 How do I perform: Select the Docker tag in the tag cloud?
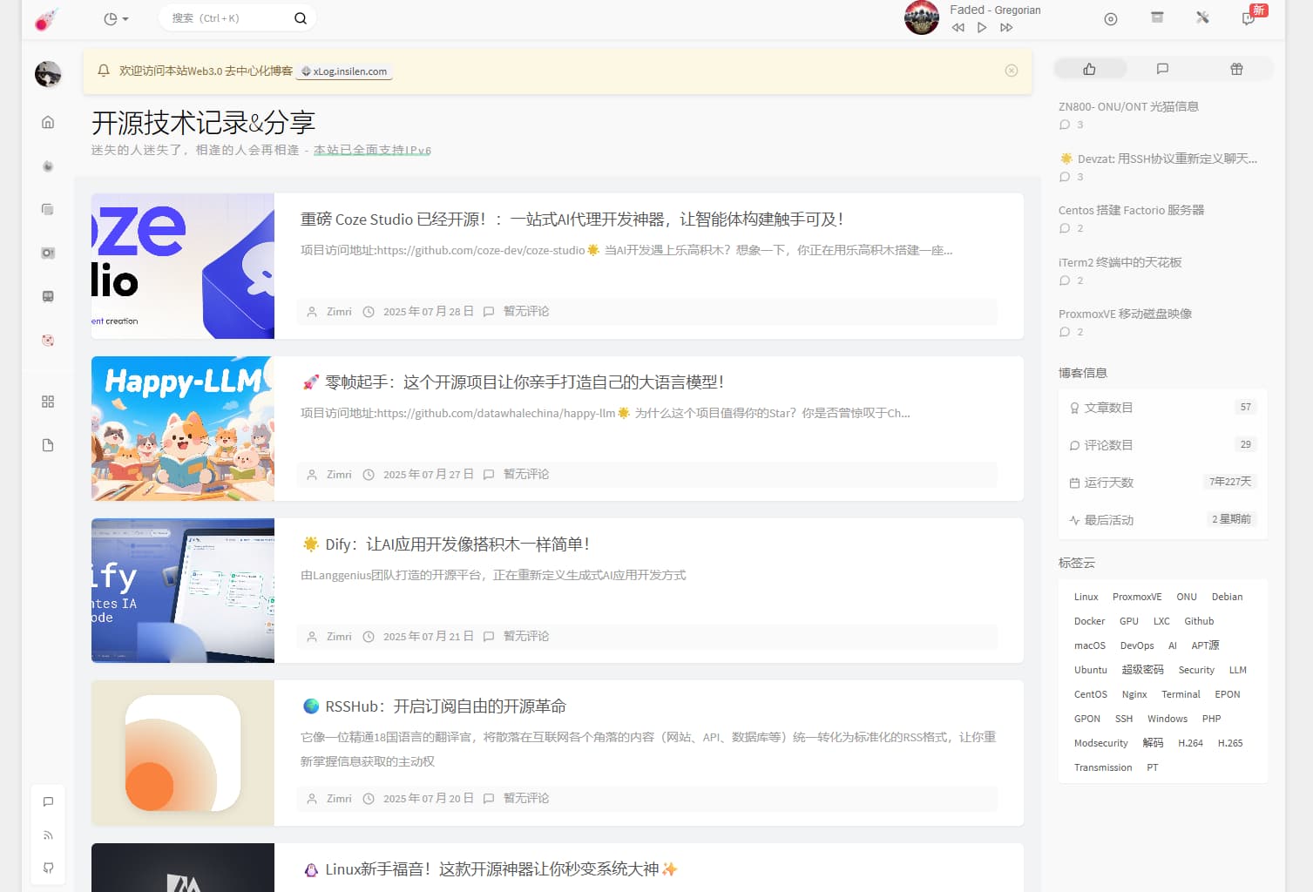coord(1089,621)
